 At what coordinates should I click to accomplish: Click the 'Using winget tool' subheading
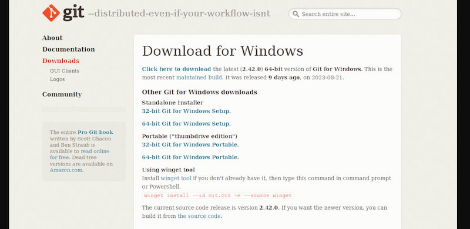coord(169,170)
